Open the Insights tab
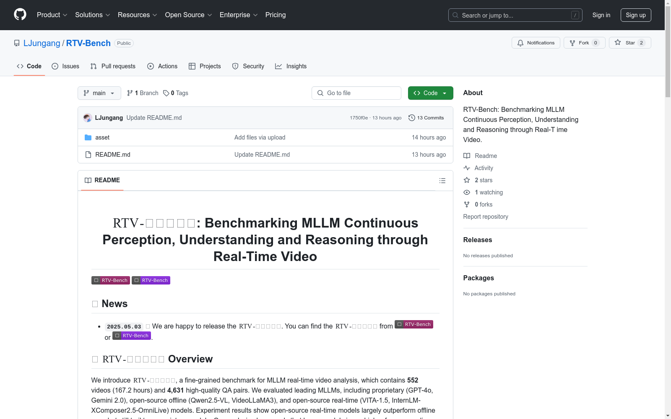671x419 pixels. coord(291,66)
